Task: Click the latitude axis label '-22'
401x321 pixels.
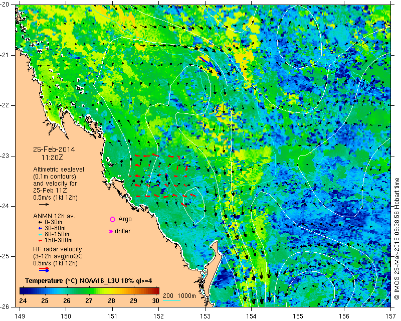Action: tap(5, 105)
